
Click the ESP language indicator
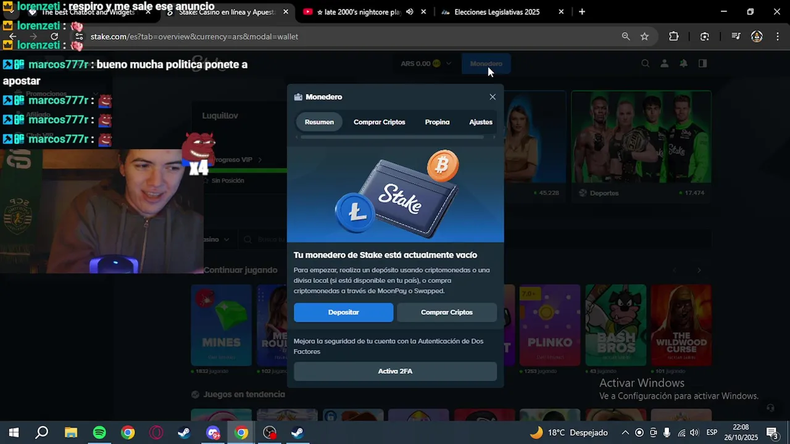click(712, 433)
